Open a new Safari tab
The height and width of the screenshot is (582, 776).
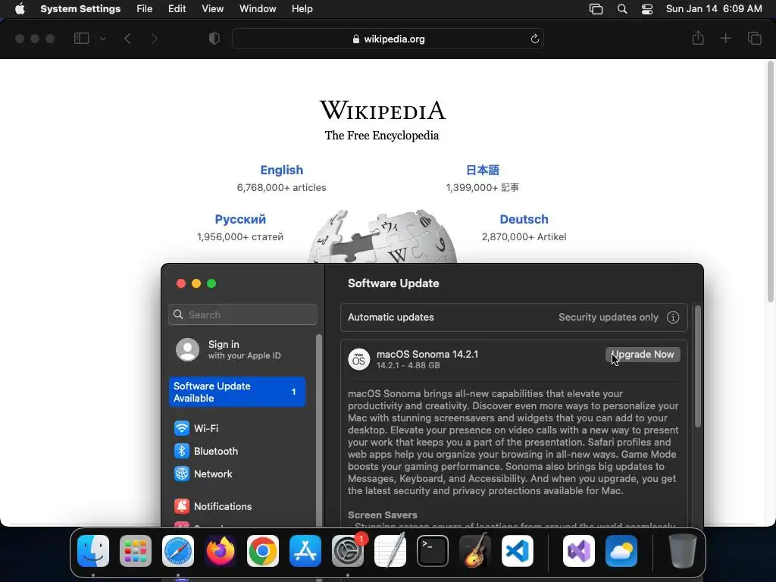point(725,38)
